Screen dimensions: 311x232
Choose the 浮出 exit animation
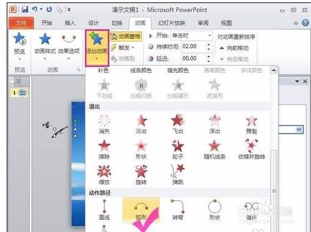pos(215,124)
